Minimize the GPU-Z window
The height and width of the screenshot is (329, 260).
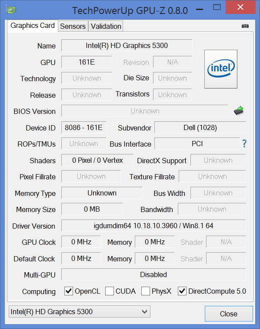click(200, 9)
